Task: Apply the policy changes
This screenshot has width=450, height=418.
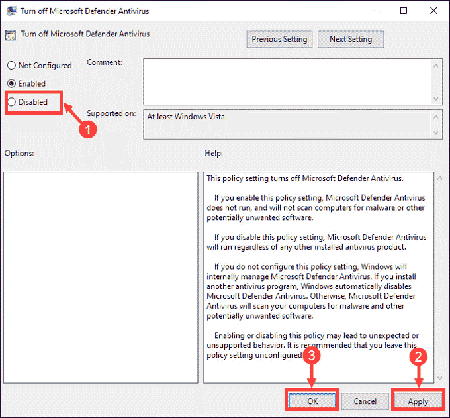Action: coord(418,401)
